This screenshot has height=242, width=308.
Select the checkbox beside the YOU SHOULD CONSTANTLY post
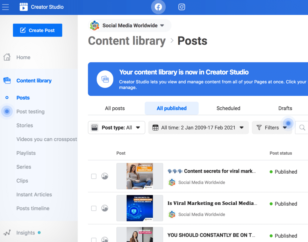[x=94, y=240]
